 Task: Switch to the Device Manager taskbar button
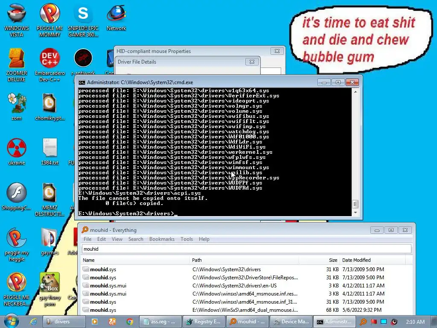point(291,322)
